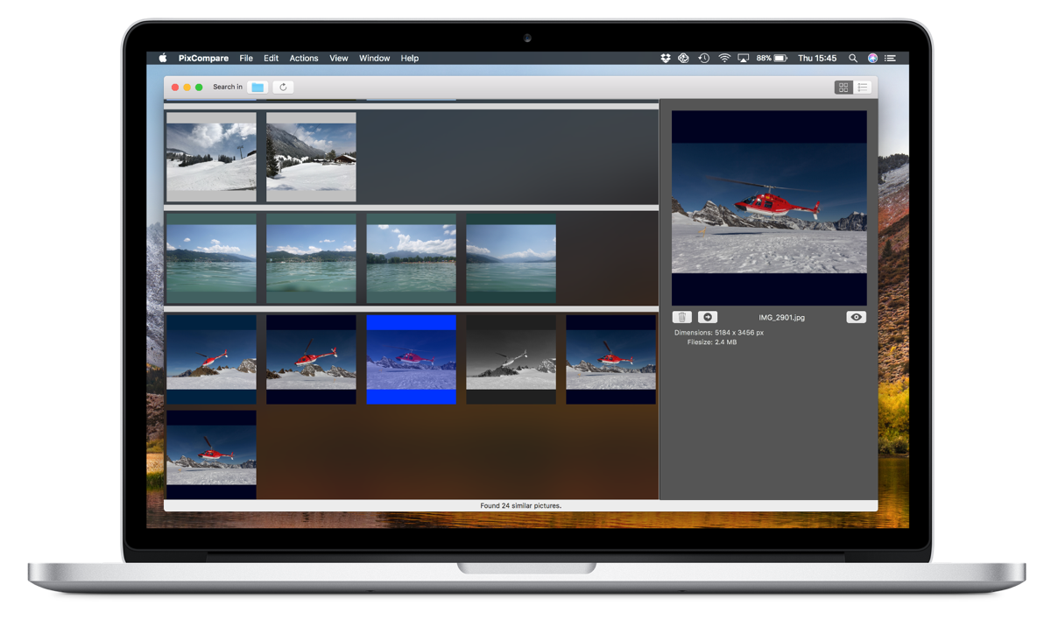Click the Filesize: 2.4 MB text

[712, 342]
